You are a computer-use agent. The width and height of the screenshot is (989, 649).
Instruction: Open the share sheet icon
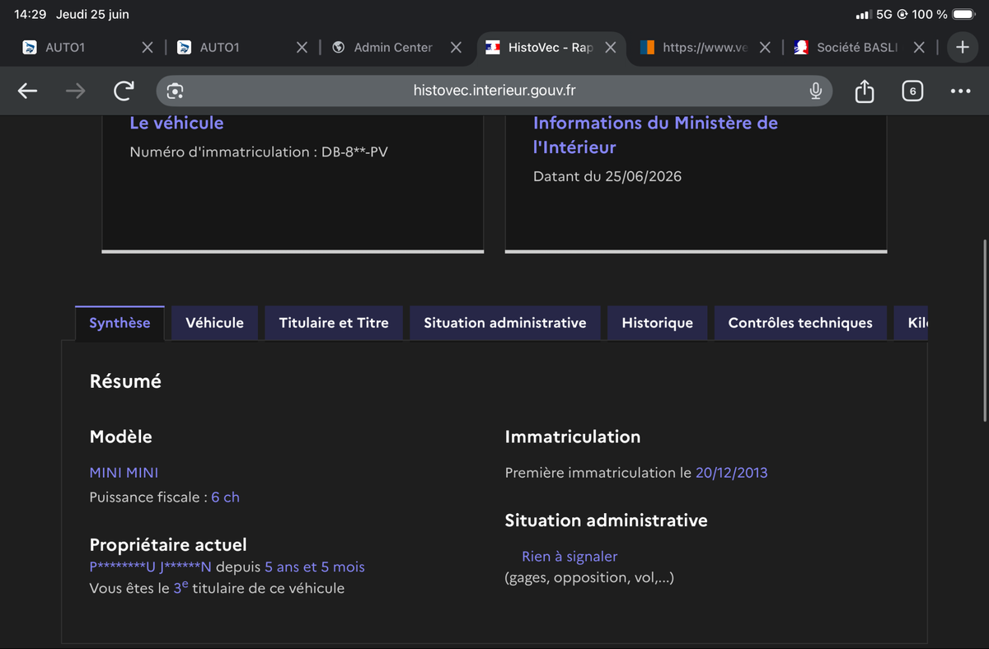865,91
